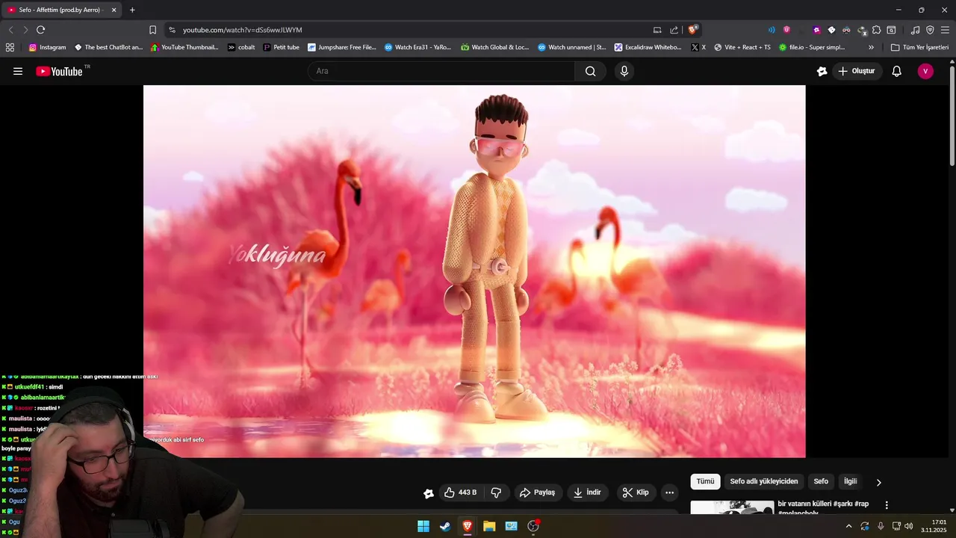This screenshot has width=956, height=538.
Task: Start voice search with the microphone
Action: coord(624,71)
